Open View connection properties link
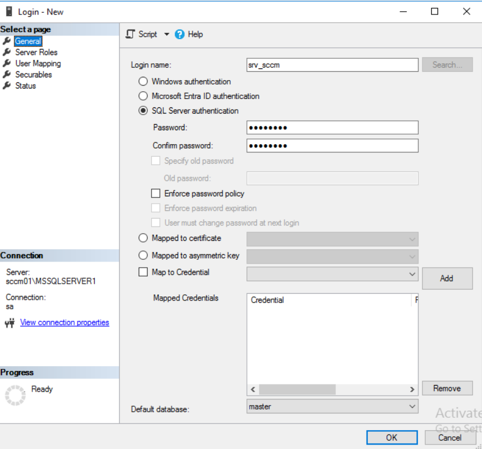Image resolution: width=482 pixels, height=449 pixels. [x=64, y=322]
